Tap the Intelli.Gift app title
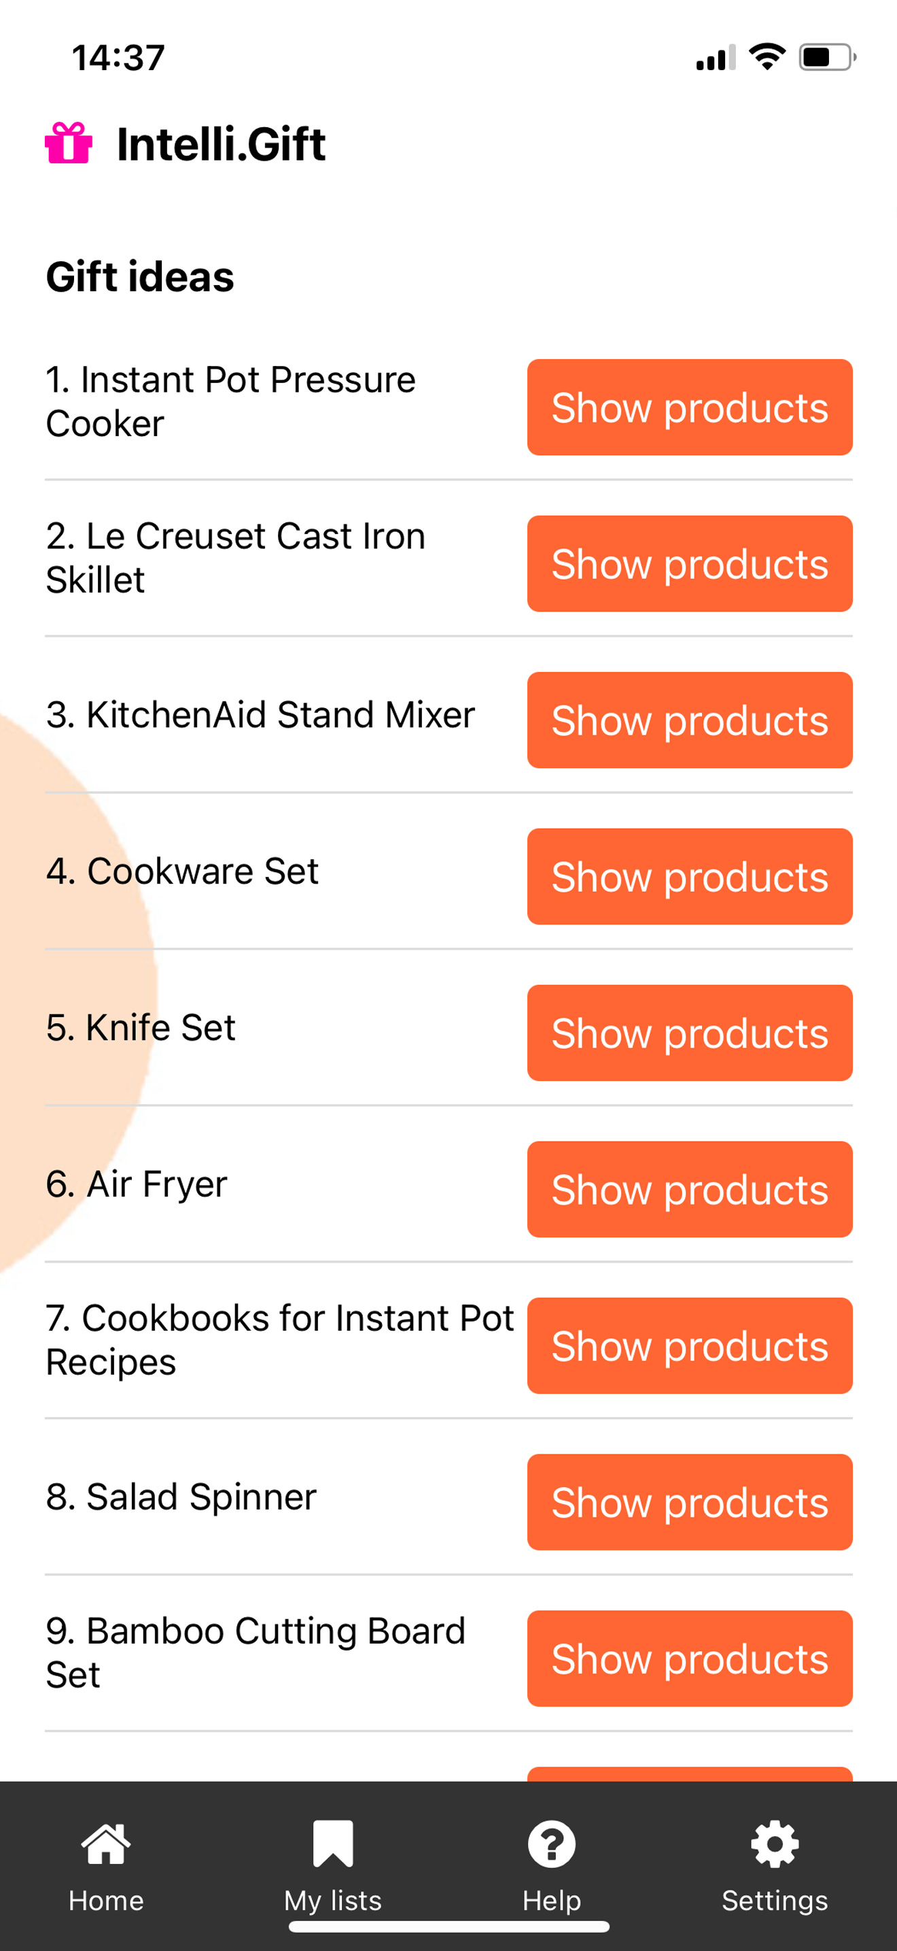Image resolution: width=897 pixels, height=1951 pixels. click(x=221, y=144)
